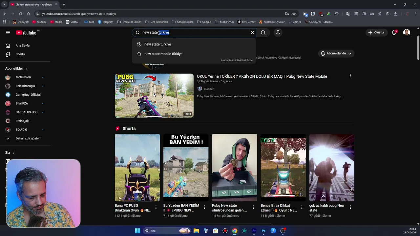This screenshot has width=420, height=236.
Task: Open options for Bence Biraz Dikkat short
Action: (x=302, y=207)
